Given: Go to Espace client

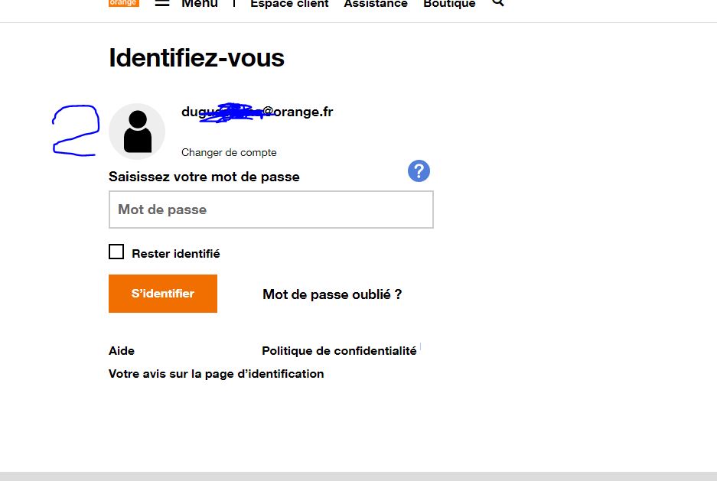Looking at the screenshot, I should pos(289,4).
